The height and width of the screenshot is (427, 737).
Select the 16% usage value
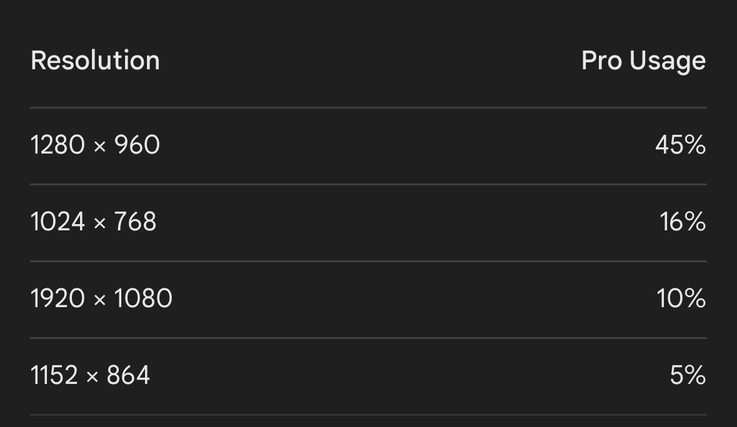pyautogui.click(x=683, y=222)
